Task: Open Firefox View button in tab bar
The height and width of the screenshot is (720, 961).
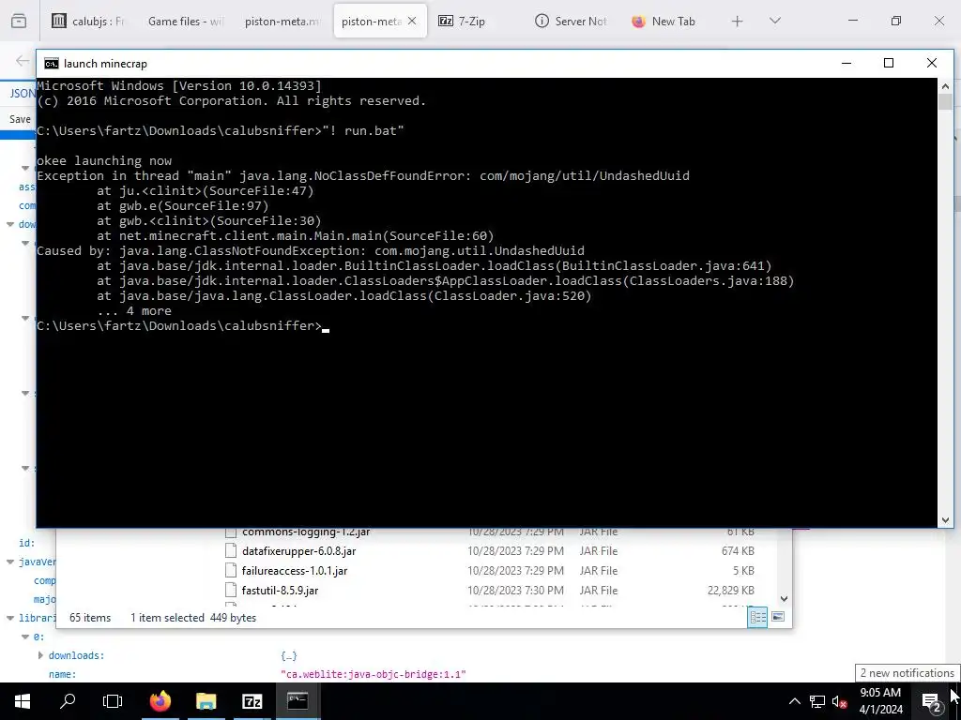Action: click(19, 22)
